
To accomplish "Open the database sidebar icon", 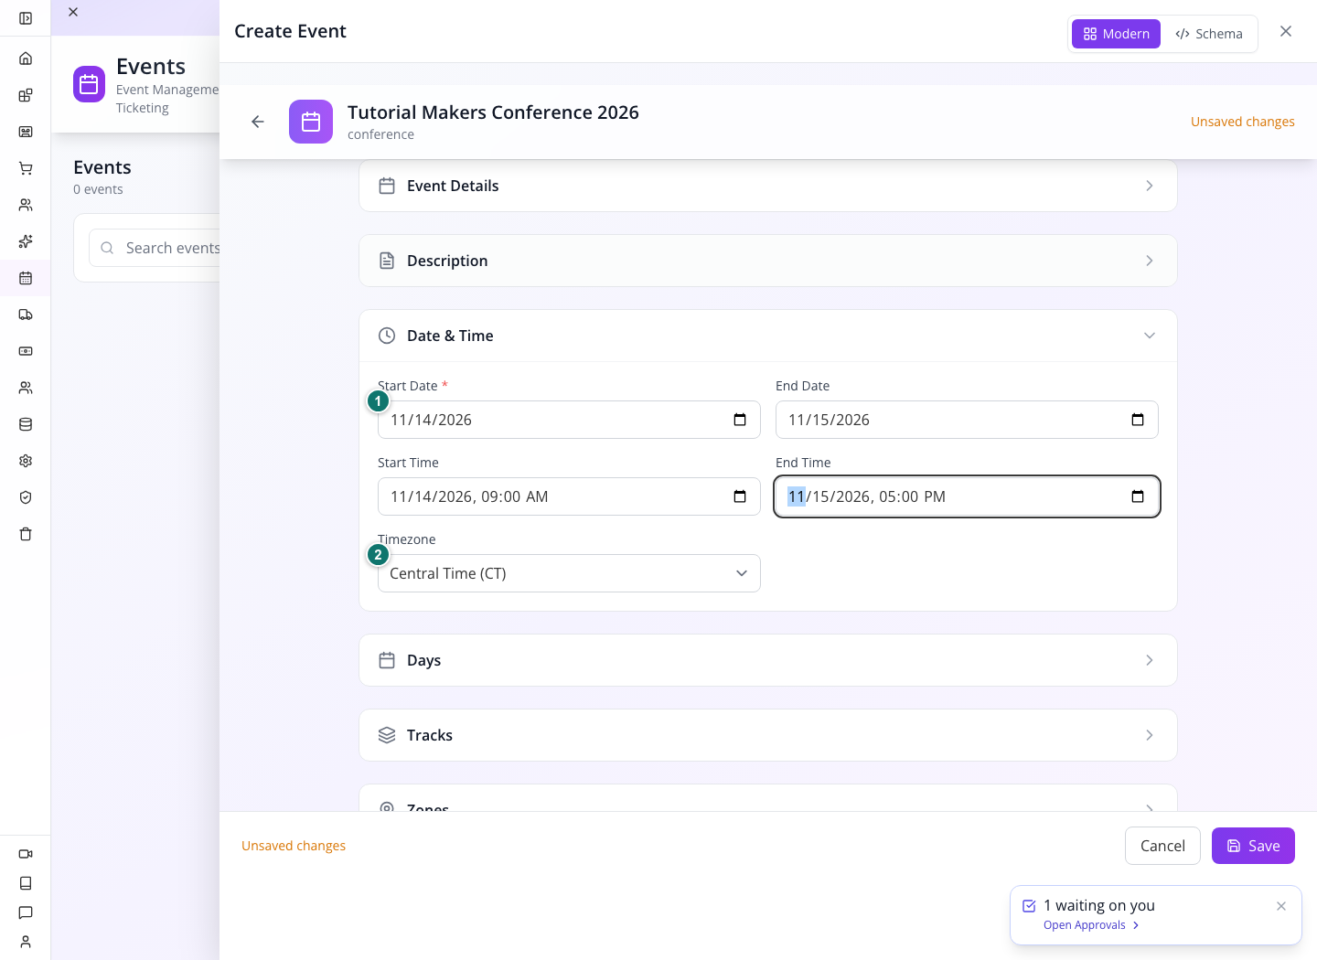I will pyautogui.click(x=26, y=424).
